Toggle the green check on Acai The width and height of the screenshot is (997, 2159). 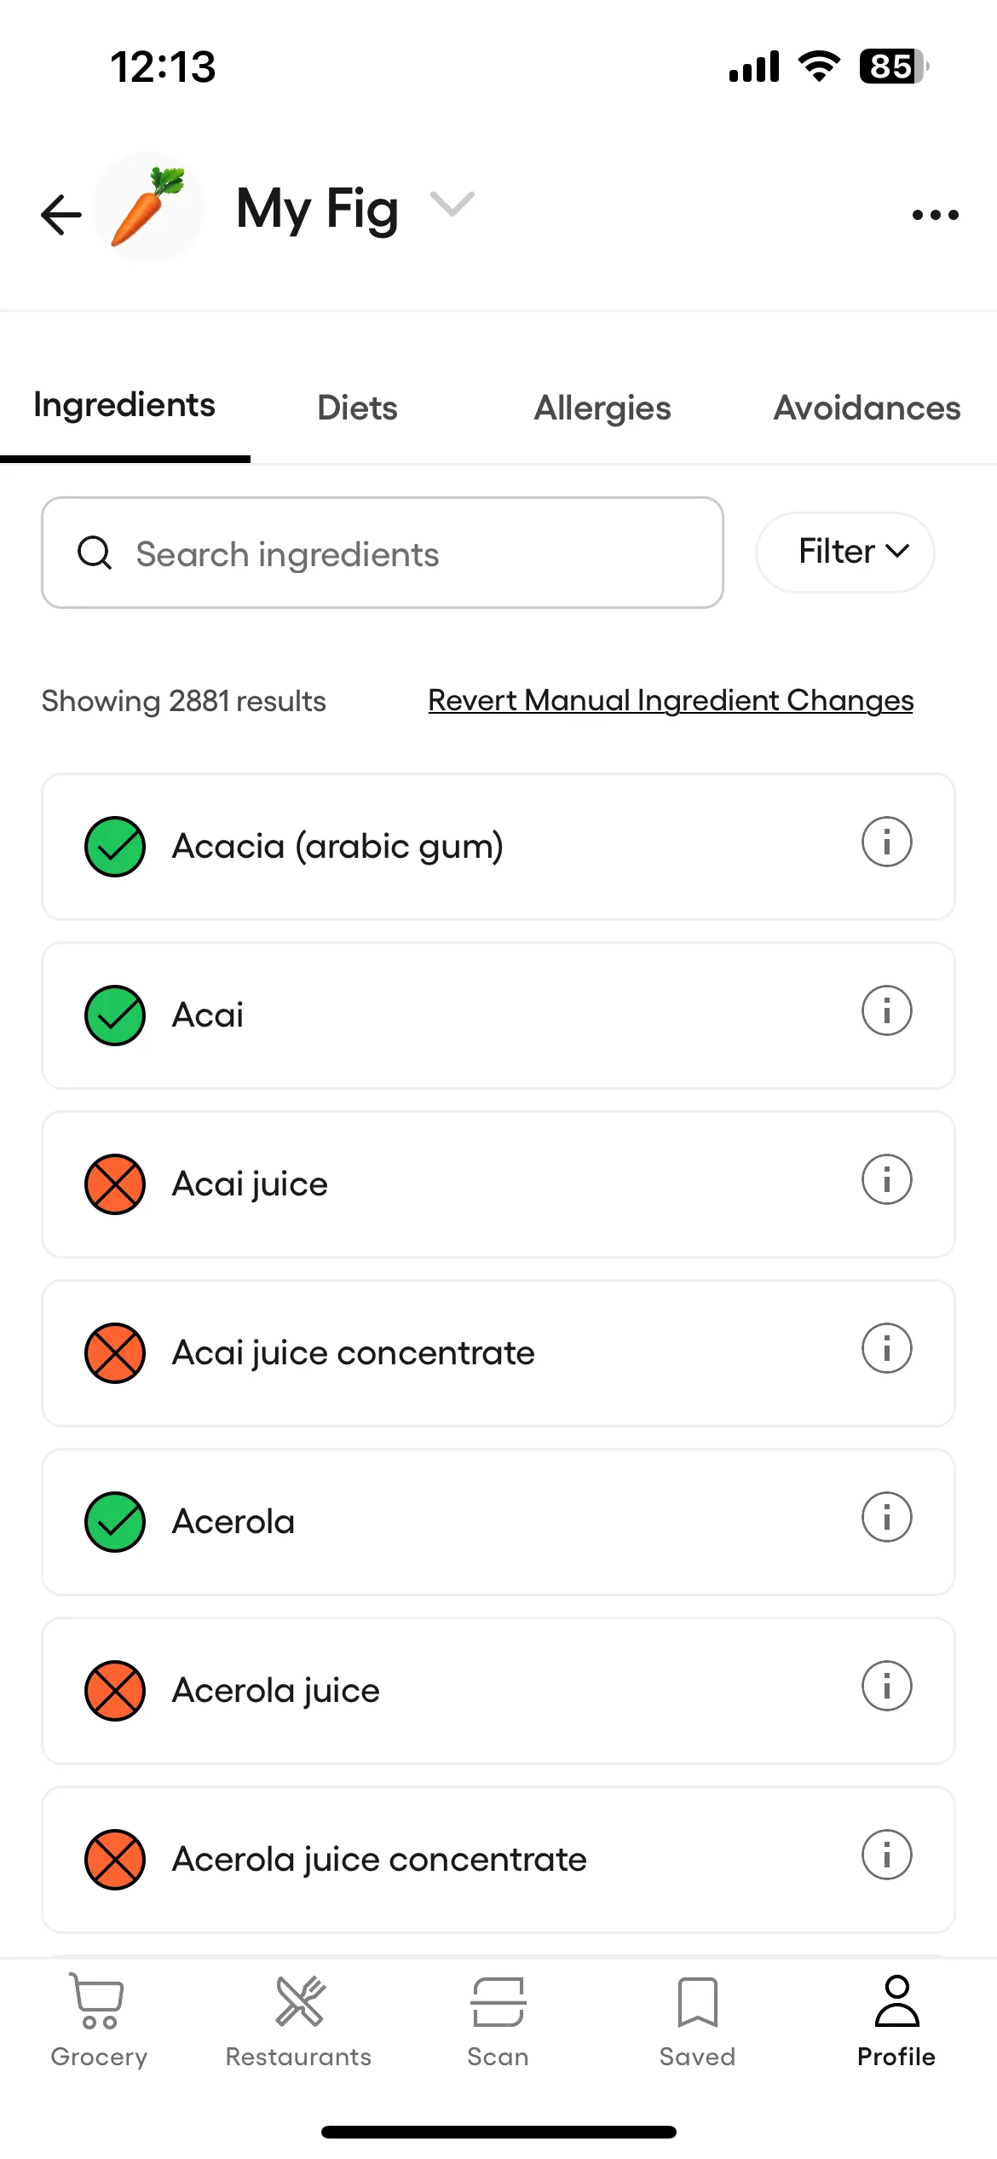(115, 1016)
